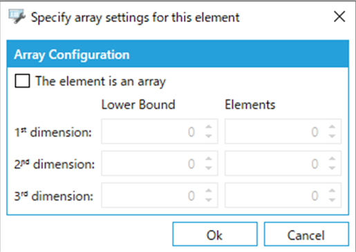Confirm settings with the Ok button
Viewport: 356px width, 252px height.
click(215, 234)
